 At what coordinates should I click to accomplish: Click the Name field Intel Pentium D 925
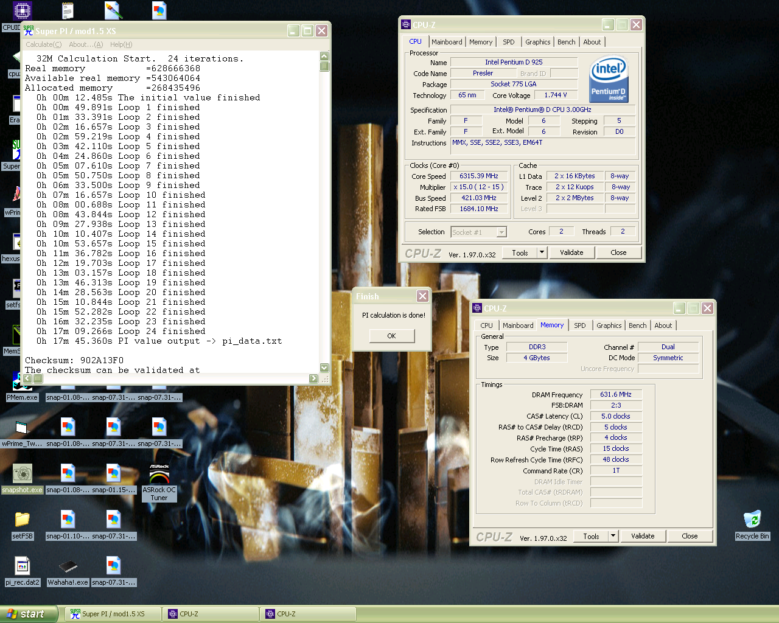(x=514, y=62)
